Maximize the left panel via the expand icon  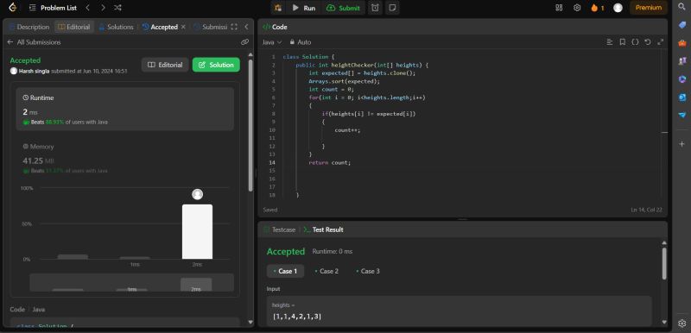point(234,27)
